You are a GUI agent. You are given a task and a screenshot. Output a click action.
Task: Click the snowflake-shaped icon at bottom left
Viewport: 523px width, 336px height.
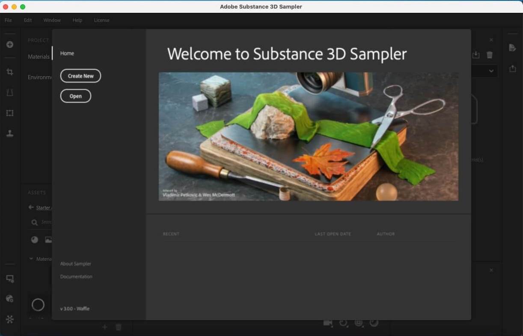[x=10, y=319]
